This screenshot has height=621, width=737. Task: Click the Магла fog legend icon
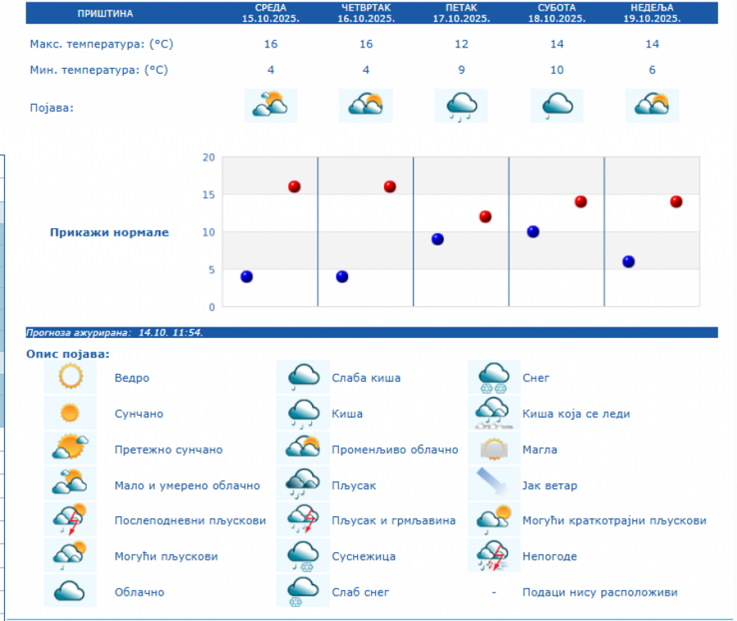pyautogui.click(x=494, y=449)
